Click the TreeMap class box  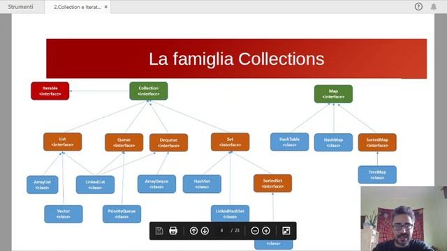377,175
